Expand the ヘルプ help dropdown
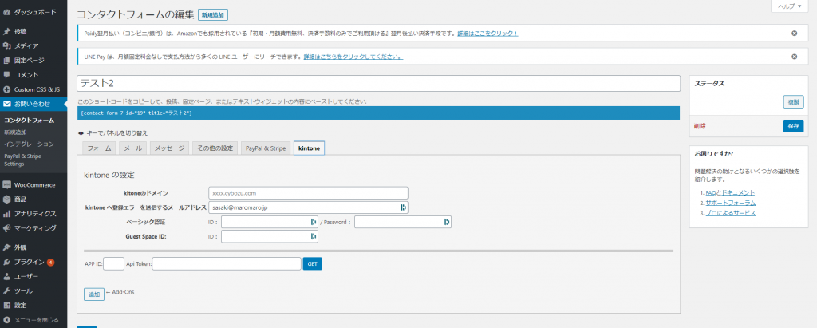 pos(792,6)
